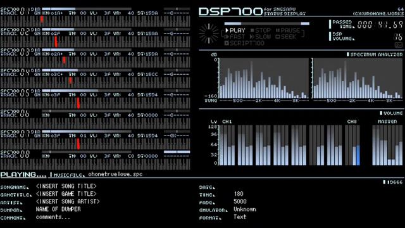
Task: Click the track 08 highlighted pan bar
Action: click(177, 152)
